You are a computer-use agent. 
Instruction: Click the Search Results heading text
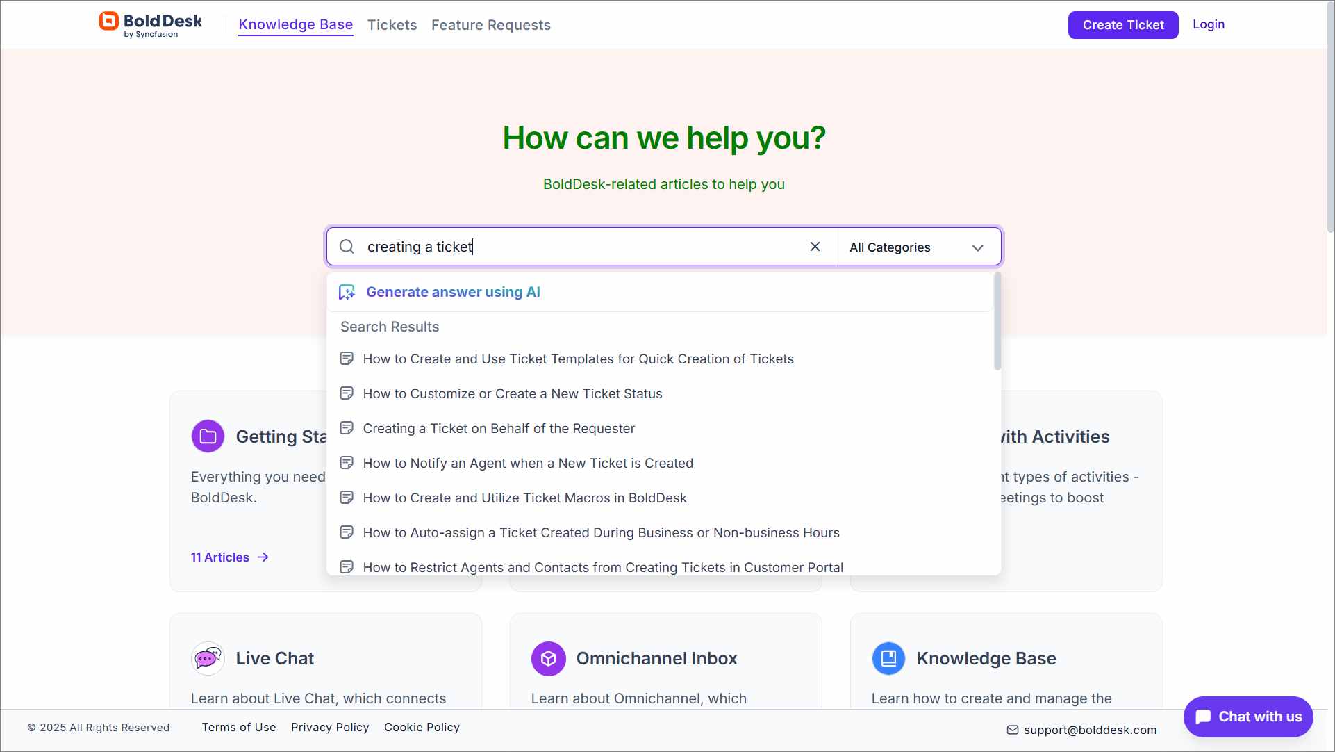[x=390, y=327]
